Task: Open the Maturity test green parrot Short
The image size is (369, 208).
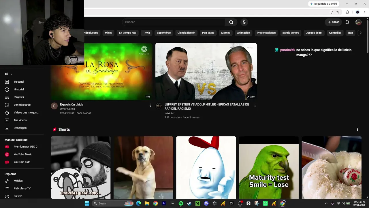Action: pos(269,168)
